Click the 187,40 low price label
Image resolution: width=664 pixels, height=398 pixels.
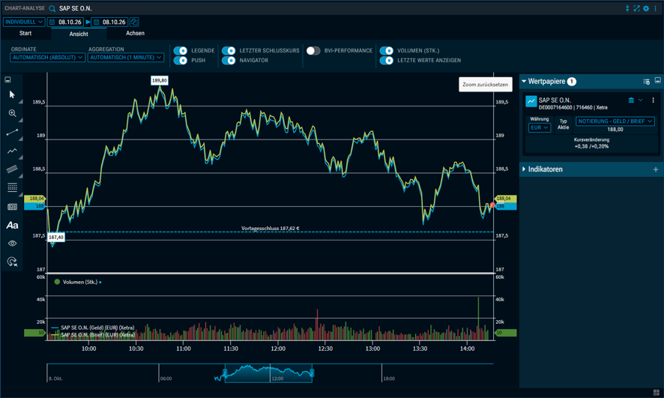[x=56, y=237]
